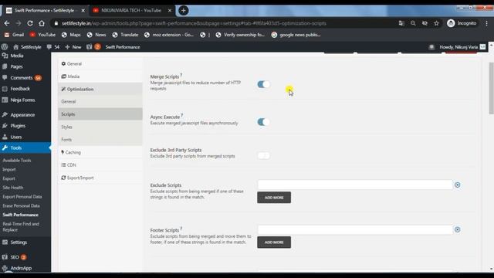Open Site Health submenu link
The width and height of the screenshot is (494, 278).
tap(13, 188)
